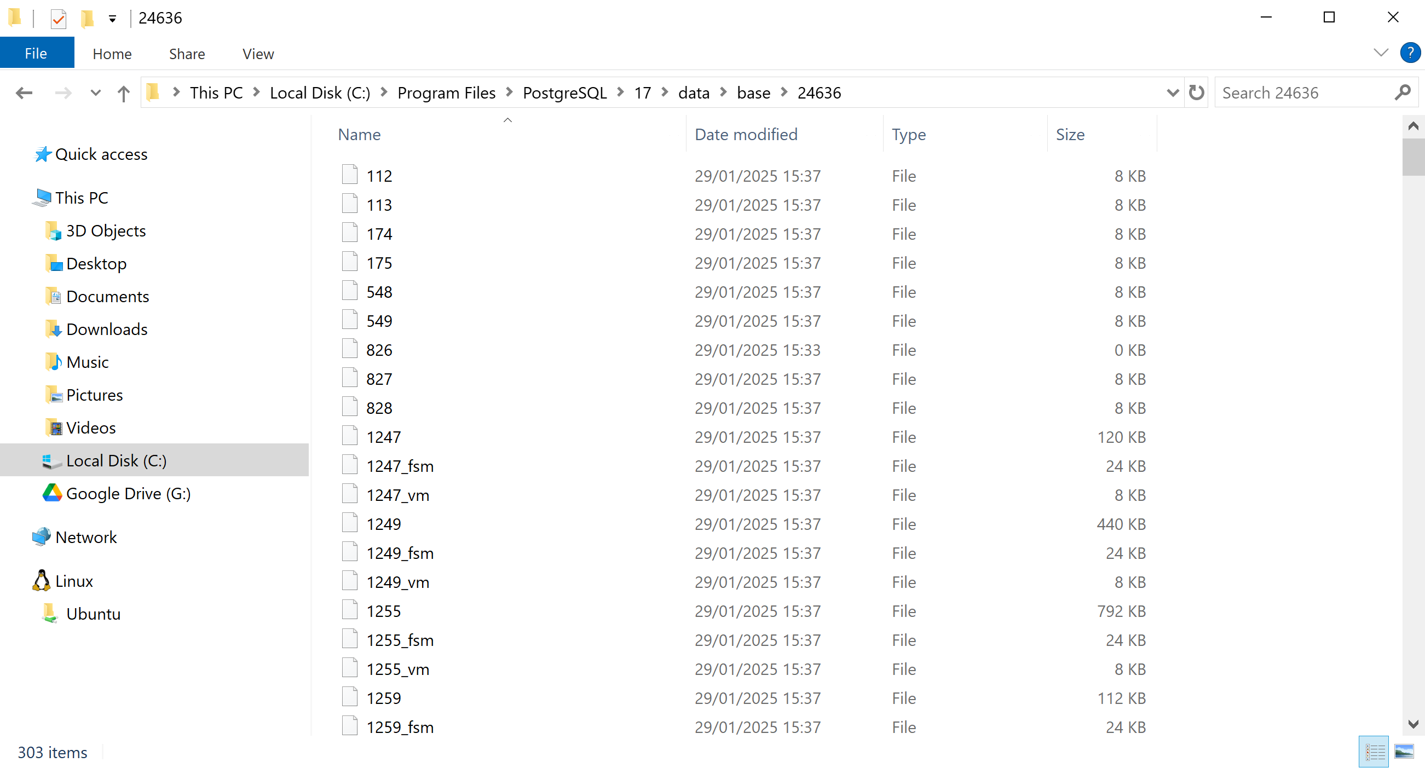The image size is (1425, 768).
Task: Click the scroll down arrow on scrollbar
Action: pos(1413,724)
